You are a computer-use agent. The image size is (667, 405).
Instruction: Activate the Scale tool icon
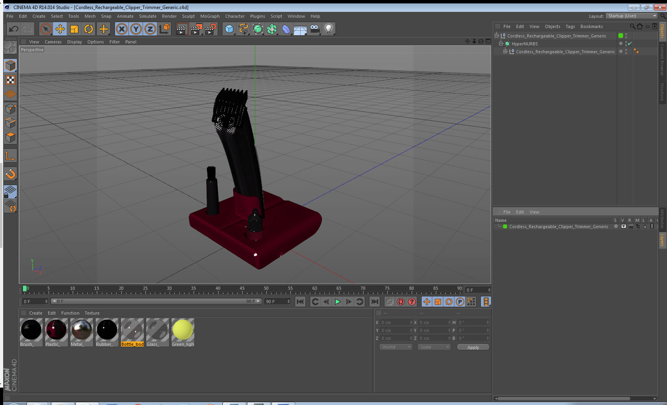pyautogui.click(x=74, y=29)
